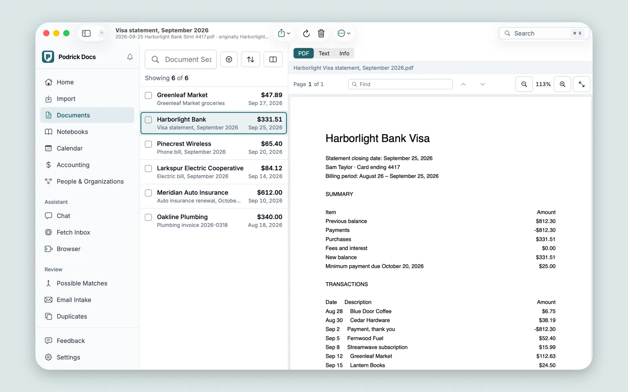Click the sort order arrows button
This screenshot has height=392, width=628.
tap(250, 60)
